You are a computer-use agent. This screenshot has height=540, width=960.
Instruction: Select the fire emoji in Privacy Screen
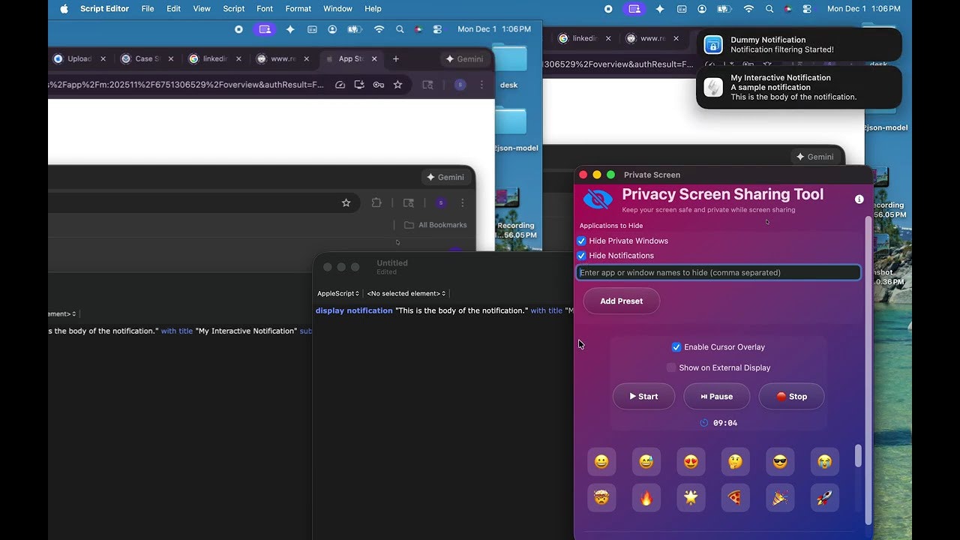pyautogui.click(x=646, y=497)
